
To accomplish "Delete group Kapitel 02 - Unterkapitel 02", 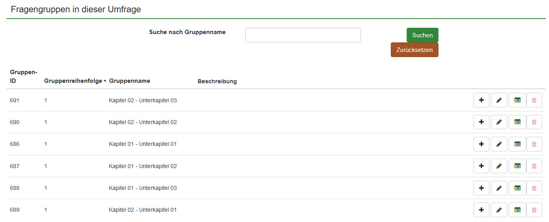I will click(534, 122).
